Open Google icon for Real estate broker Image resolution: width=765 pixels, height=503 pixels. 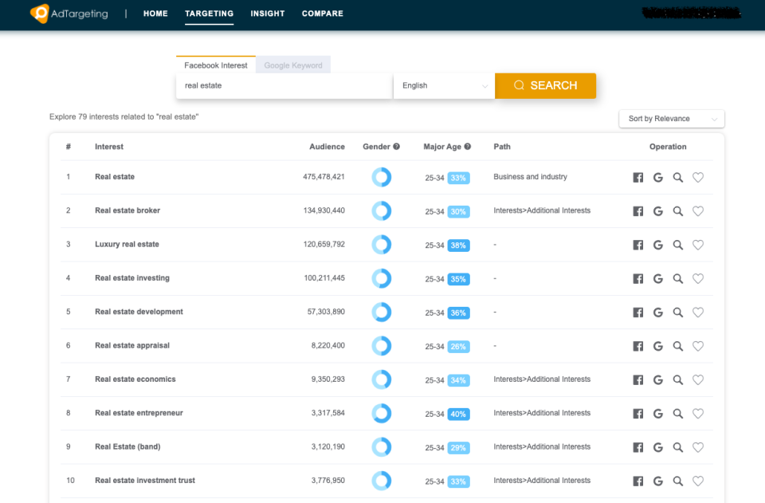[x=657, y=210]
